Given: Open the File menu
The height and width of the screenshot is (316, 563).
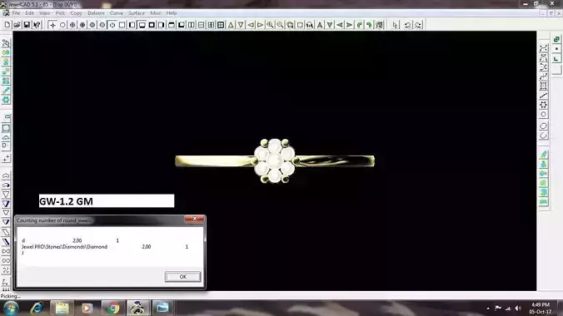Looking at the screenshot, I should click(x=16, y=13).
